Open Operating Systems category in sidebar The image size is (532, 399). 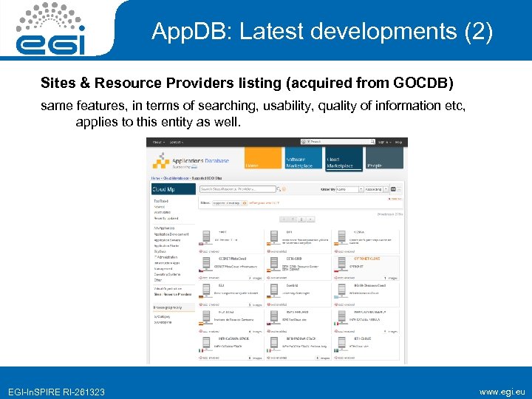click(167, 274)
